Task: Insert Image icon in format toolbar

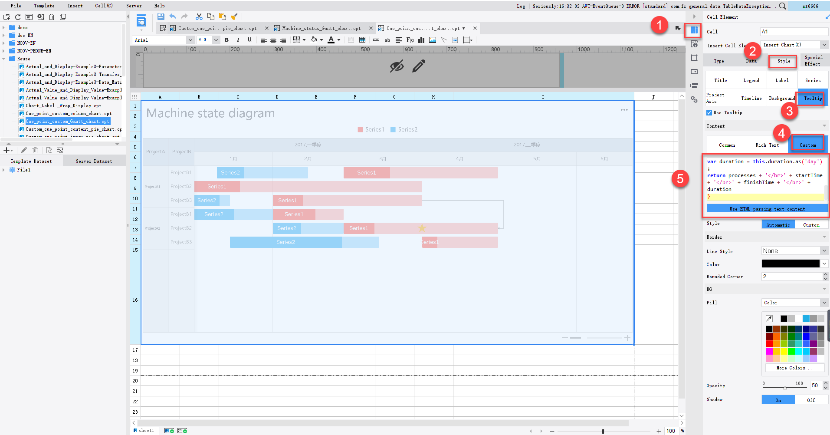Action: [433, 40]
